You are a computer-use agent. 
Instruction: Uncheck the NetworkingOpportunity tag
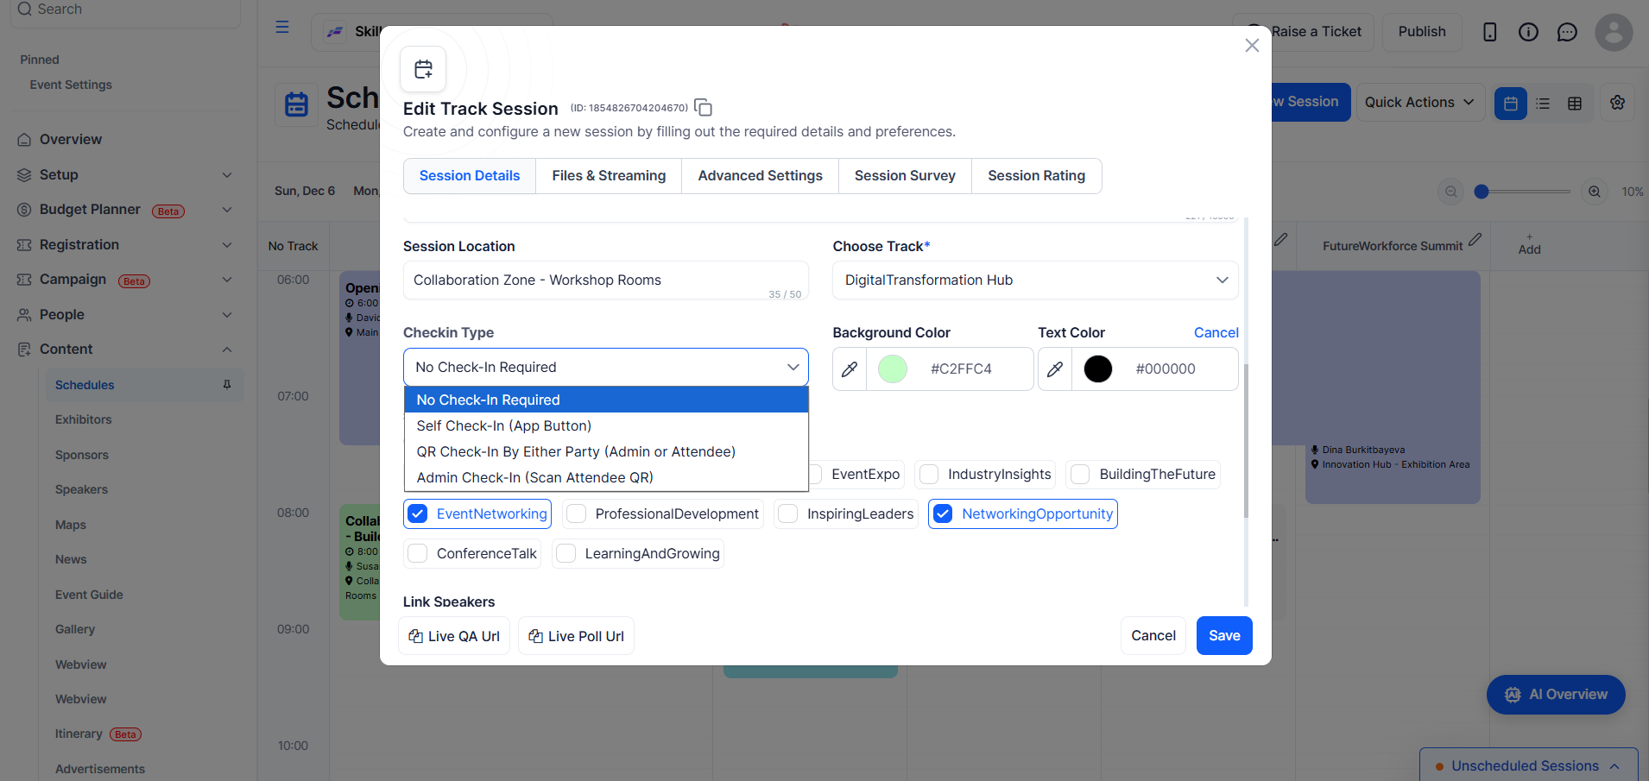[x=943, y=514]
